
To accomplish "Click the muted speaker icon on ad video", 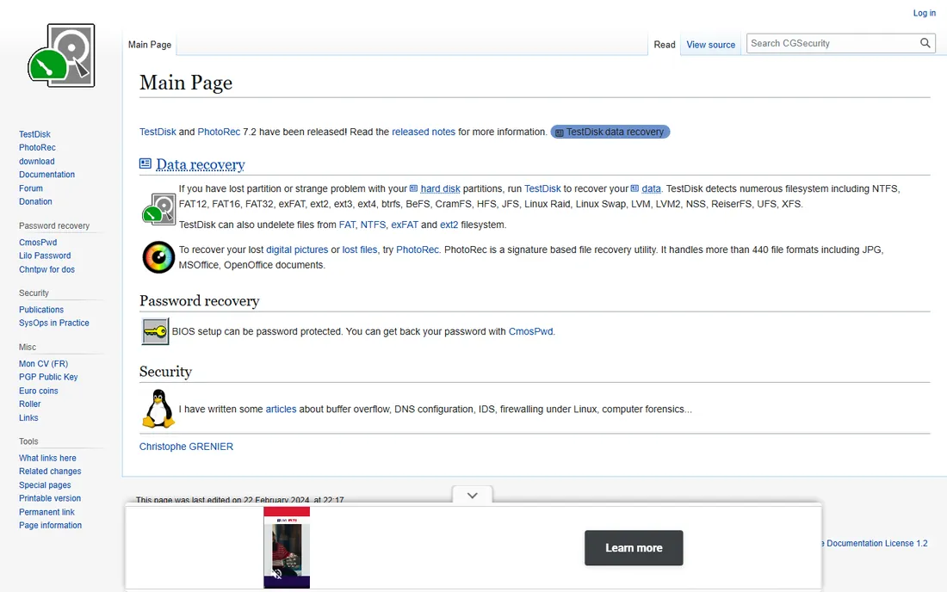I will pos(276,573).
